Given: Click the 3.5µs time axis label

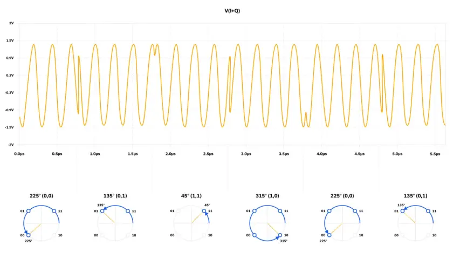Looking at the screenshot, I should pyautogui.click(x=284, y=154).
